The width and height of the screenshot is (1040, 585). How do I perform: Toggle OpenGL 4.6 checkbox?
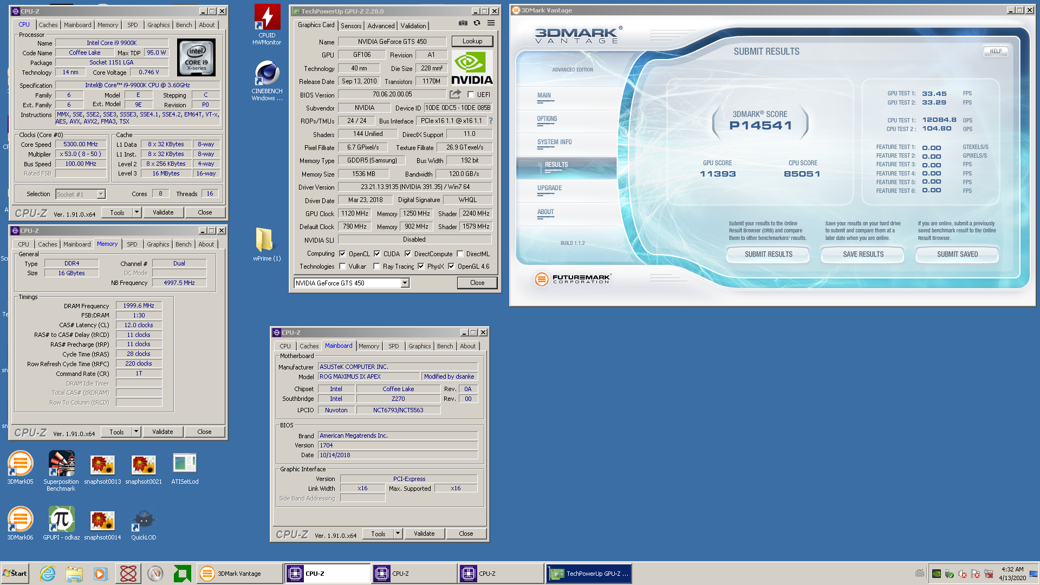(451, 266)
